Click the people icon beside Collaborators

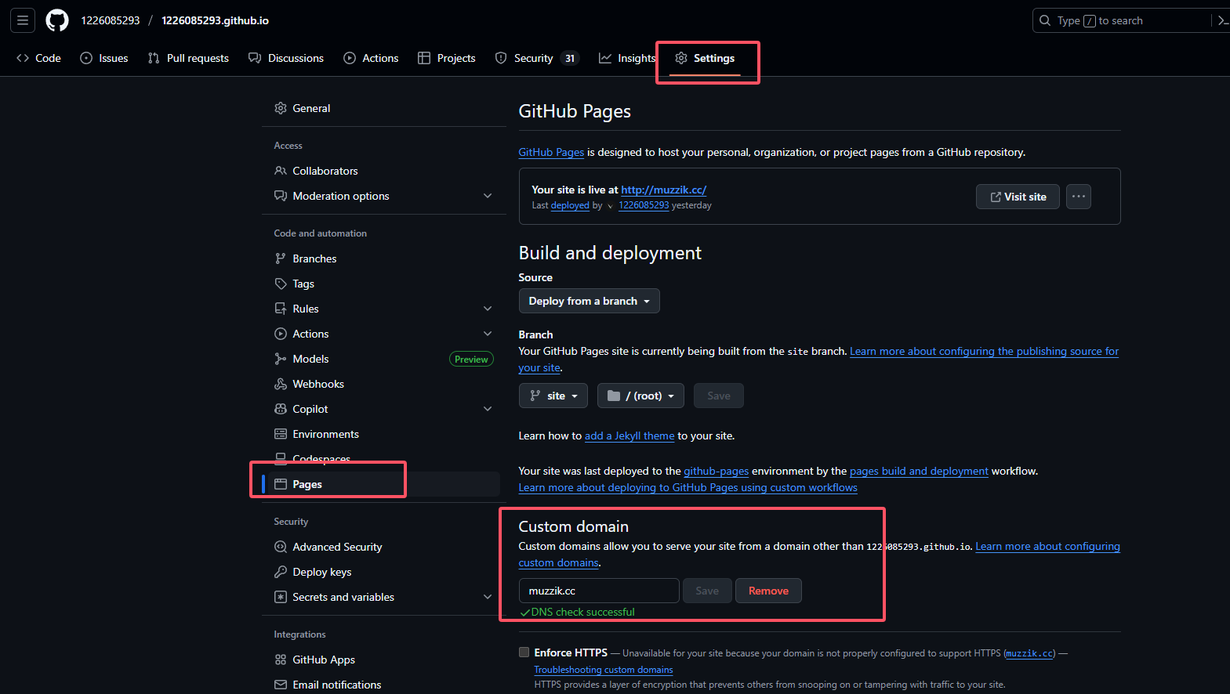click(281, 171)
